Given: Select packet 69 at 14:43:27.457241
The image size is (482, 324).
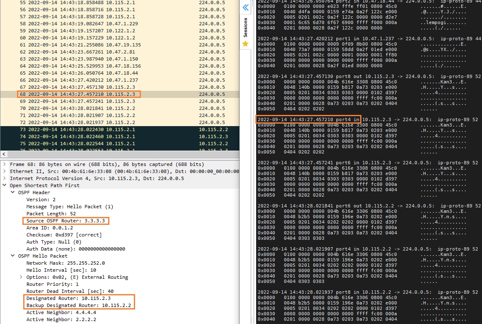Looking at the screenshot, I should 120,102.
